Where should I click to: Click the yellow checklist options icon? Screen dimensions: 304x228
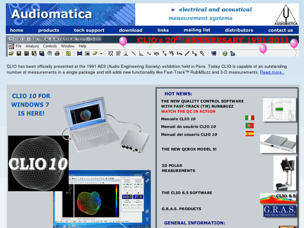68,54
